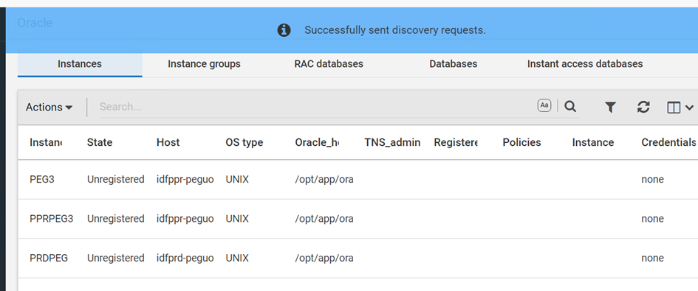Switch to the Instances tab
Screen dimensions: 698x291
tap(80, 64)
